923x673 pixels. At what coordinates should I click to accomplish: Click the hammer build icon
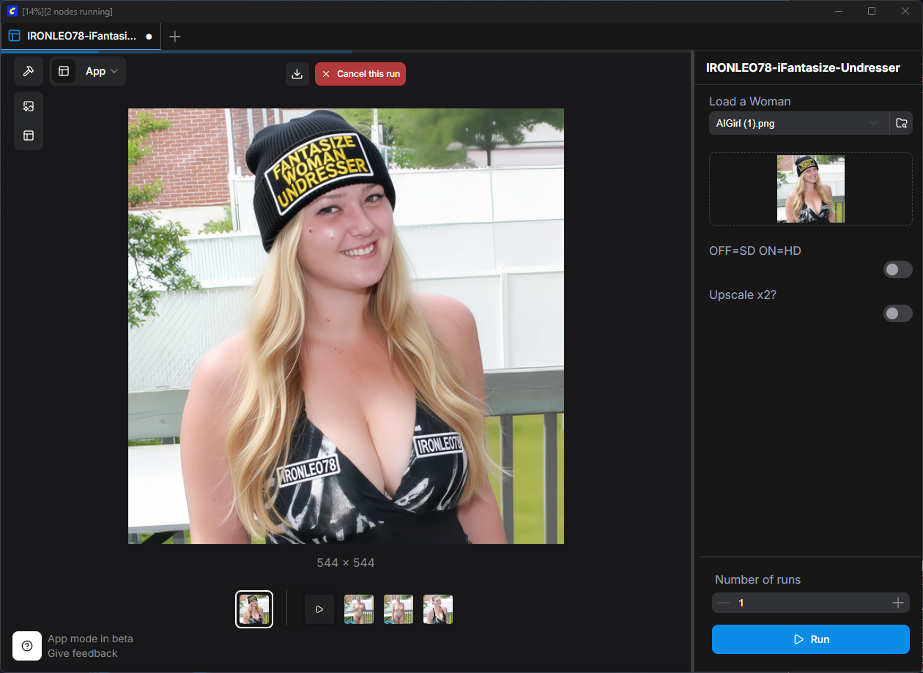point(29,71)
